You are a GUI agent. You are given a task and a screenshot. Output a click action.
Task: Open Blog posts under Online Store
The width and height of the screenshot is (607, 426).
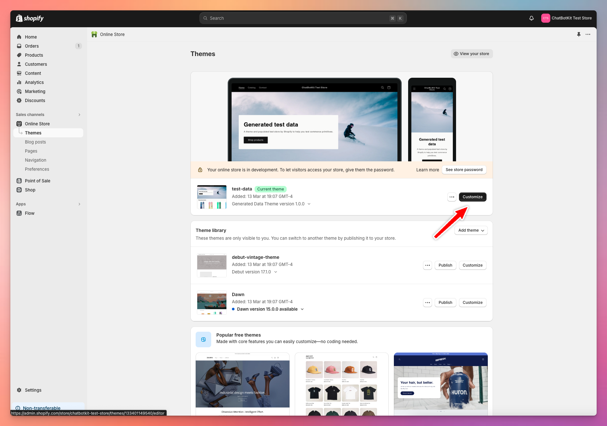tap(35, 142)
